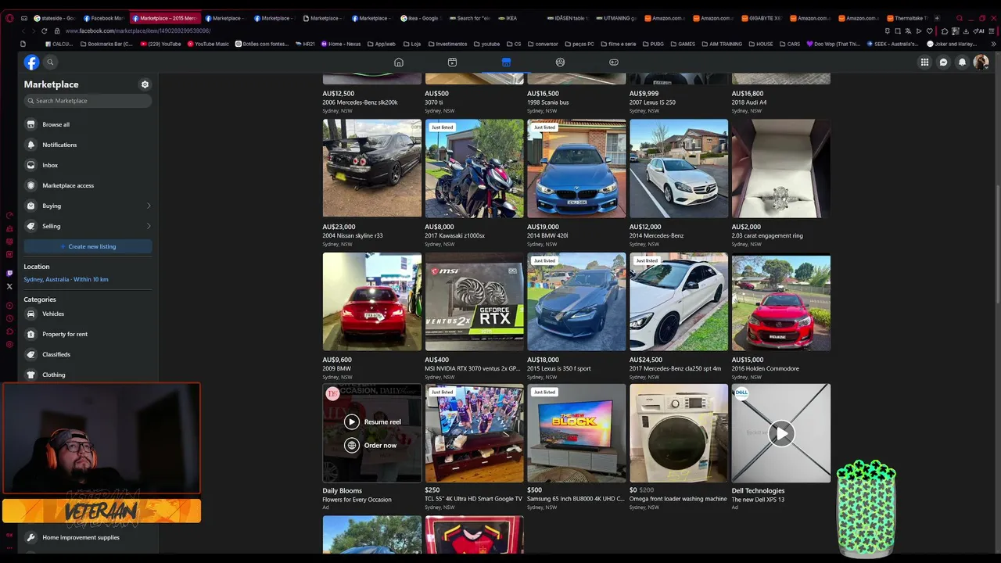Click the Opera GX menu logo

pos(9,18)
